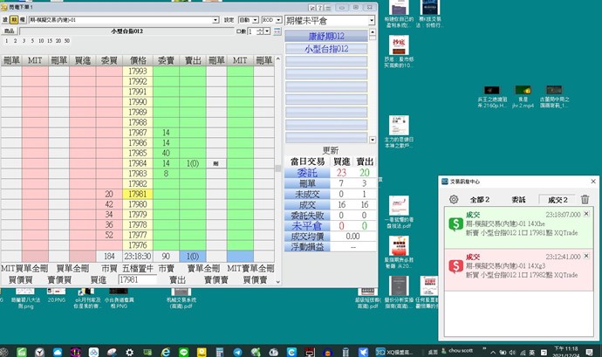Select the 期 futures mode toggle
602x357 pixels.
click(x=14, y=19)
